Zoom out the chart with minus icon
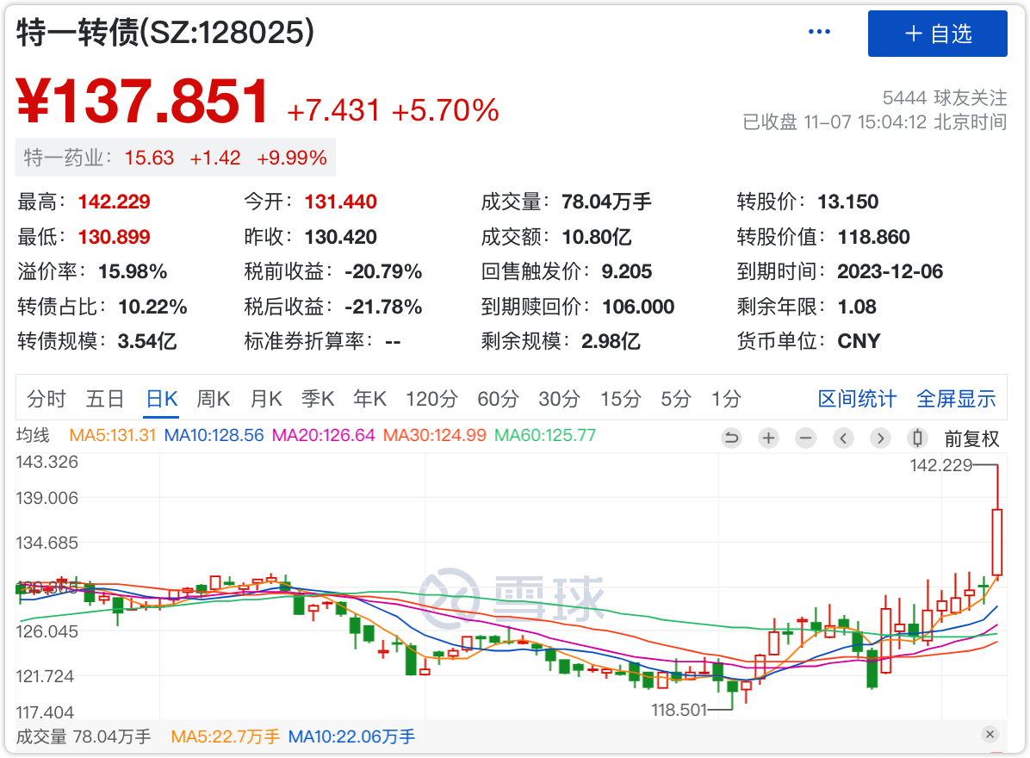Screen dimensions: 1030x758 tap(805, 438)
